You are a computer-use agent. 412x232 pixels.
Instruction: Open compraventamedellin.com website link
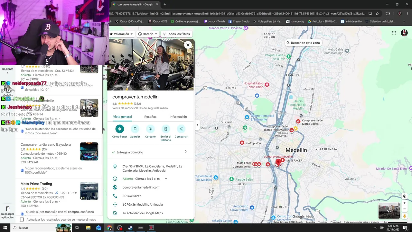coord(141,187)
